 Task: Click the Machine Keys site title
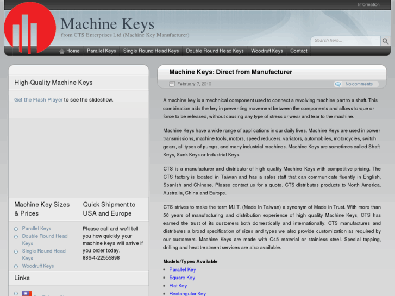coord(108,24)
